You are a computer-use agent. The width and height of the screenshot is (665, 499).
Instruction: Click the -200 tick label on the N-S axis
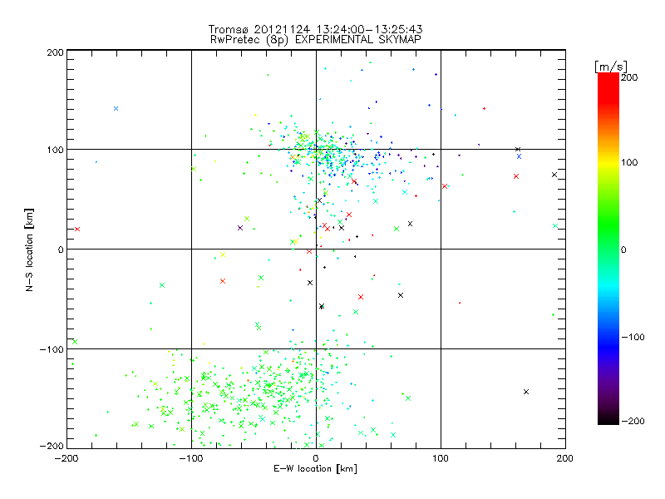pos(52,446)
